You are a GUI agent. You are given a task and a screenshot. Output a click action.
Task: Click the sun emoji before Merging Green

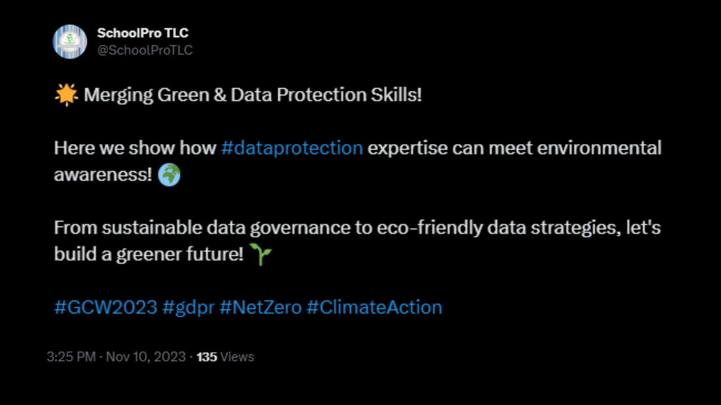(x=66, y=94)
